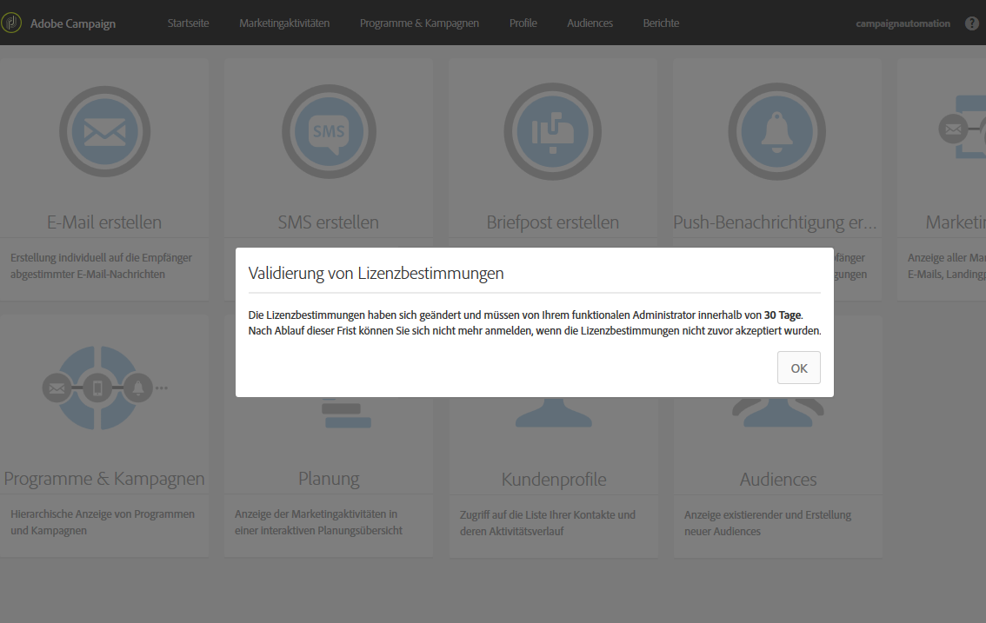Click OK in the license validation dialog
986x623 pixels.
pos(798,368)
